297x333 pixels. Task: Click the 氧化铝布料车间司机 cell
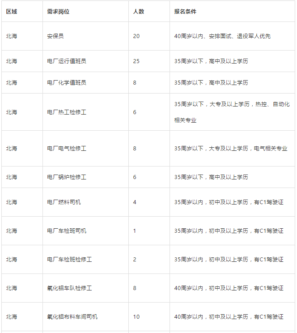(72, 317)
